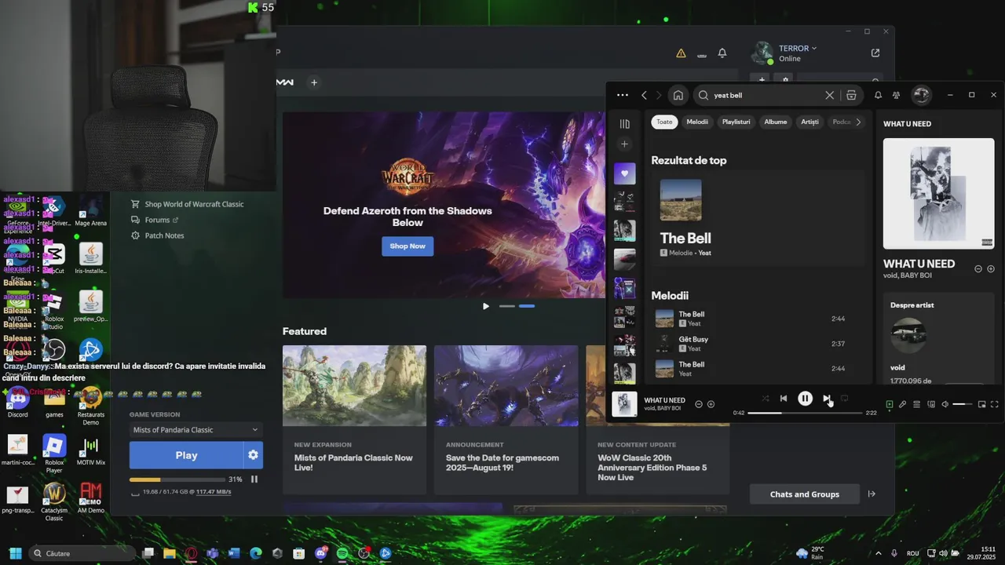1005x565 pixels.
Task: Expand Your Library in Spotify sidebar
Action: 625,124
